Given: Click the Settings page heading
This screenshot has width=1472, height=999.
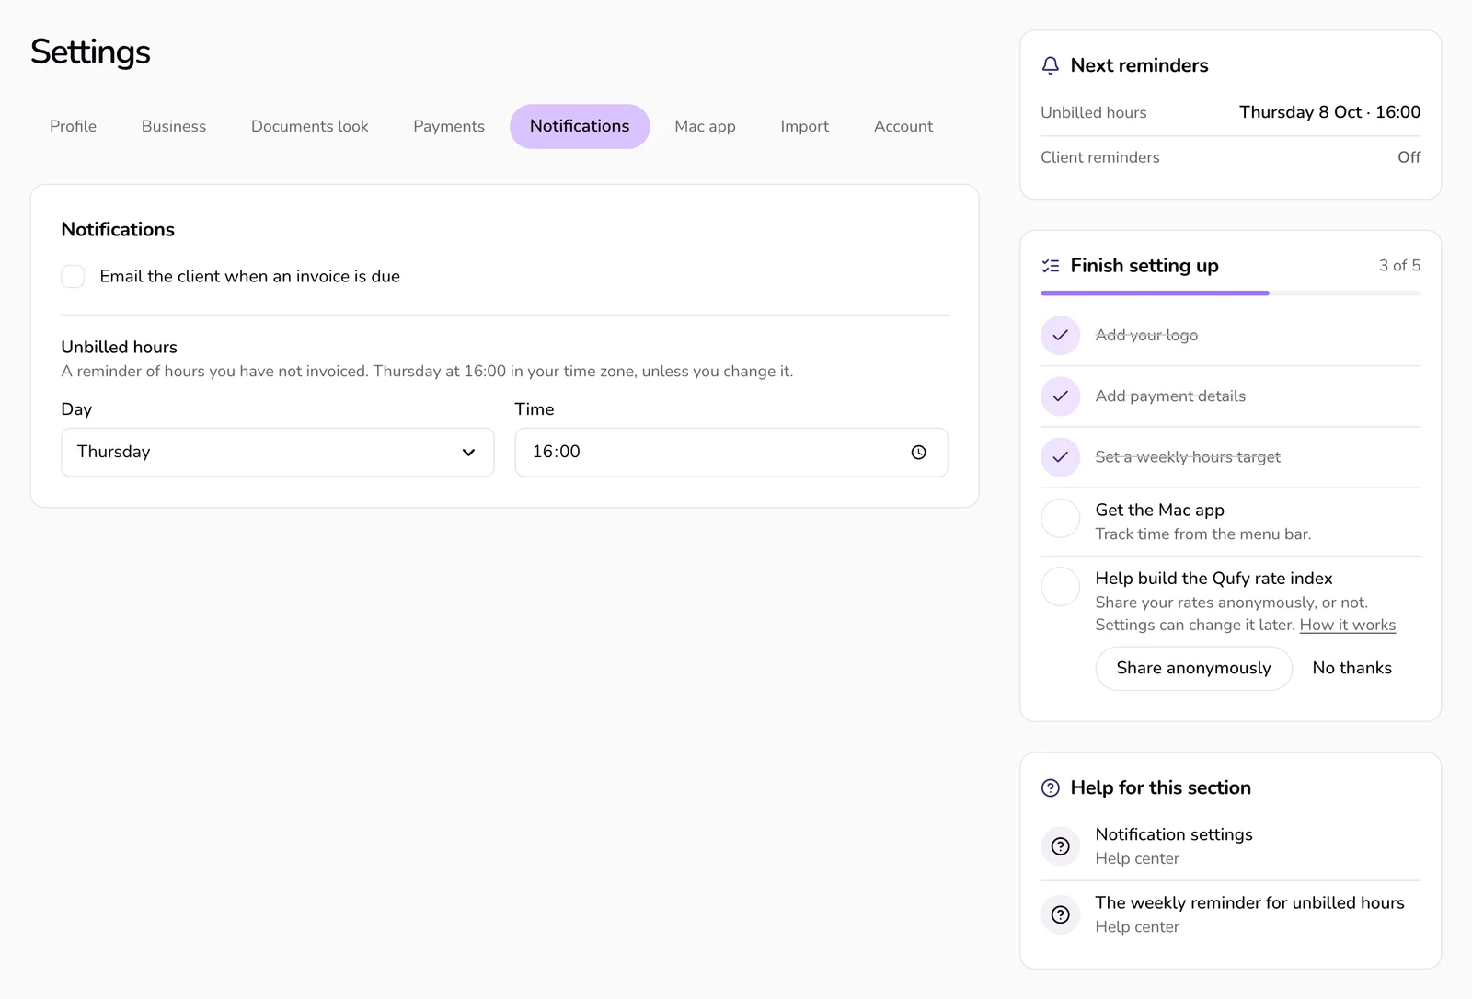Looking at the screenshot, I should click(90, 52).
